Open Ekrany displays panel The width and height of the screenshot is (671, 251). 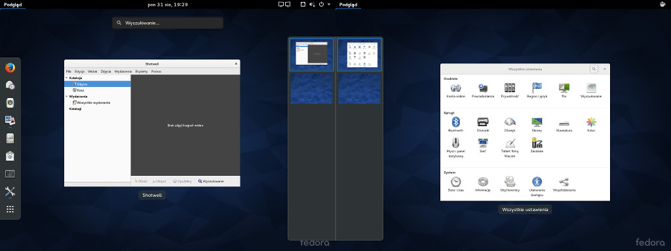537,125
